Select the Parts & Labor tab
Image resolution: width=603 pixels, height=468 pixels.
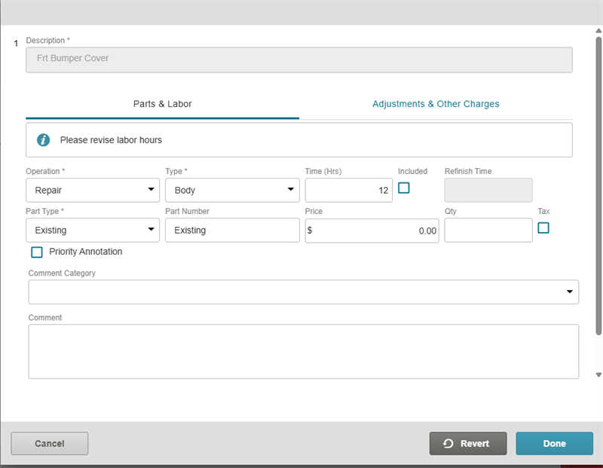(163, 104)
